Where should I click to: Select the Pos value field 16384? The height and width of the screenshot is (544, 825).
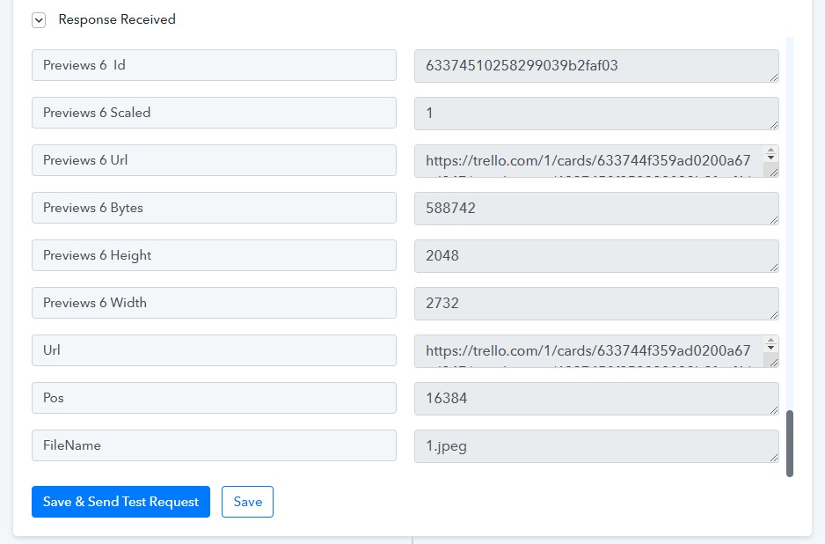point(595,399)
